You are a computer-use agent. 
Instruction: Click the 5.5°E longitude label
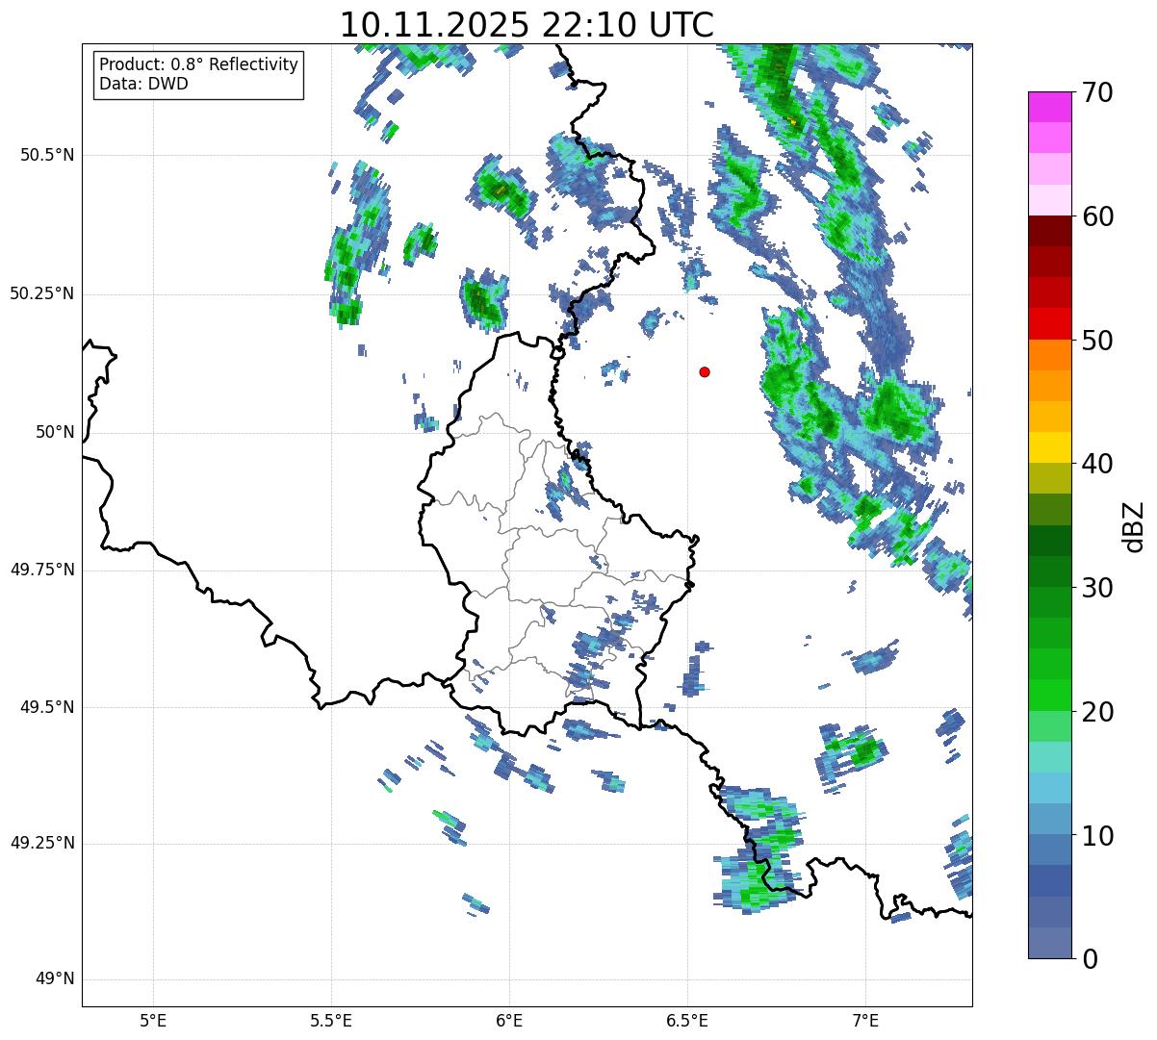(x=331, y=1020)
